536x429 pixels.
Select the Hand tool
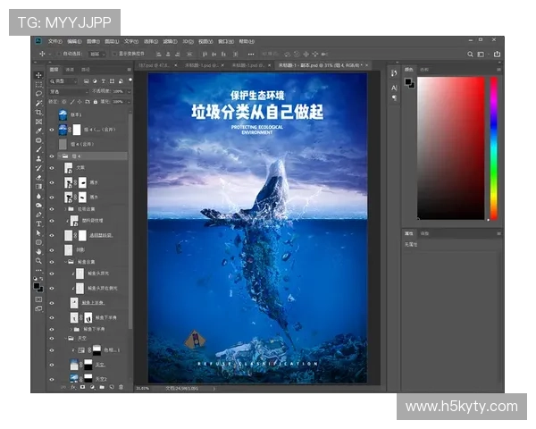(38, 251)
